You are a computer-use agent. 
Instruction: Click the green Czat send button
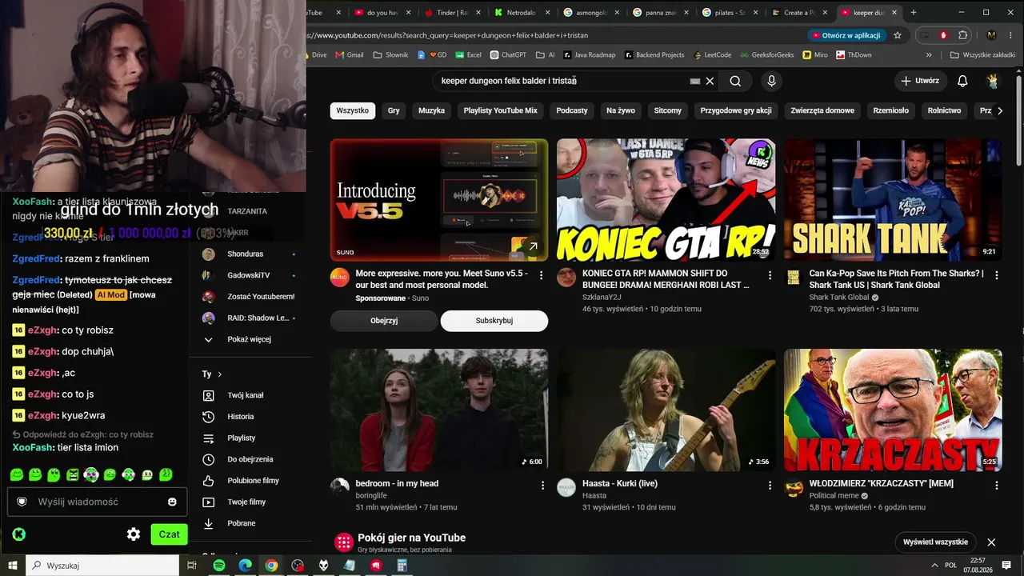click(169, 534)
